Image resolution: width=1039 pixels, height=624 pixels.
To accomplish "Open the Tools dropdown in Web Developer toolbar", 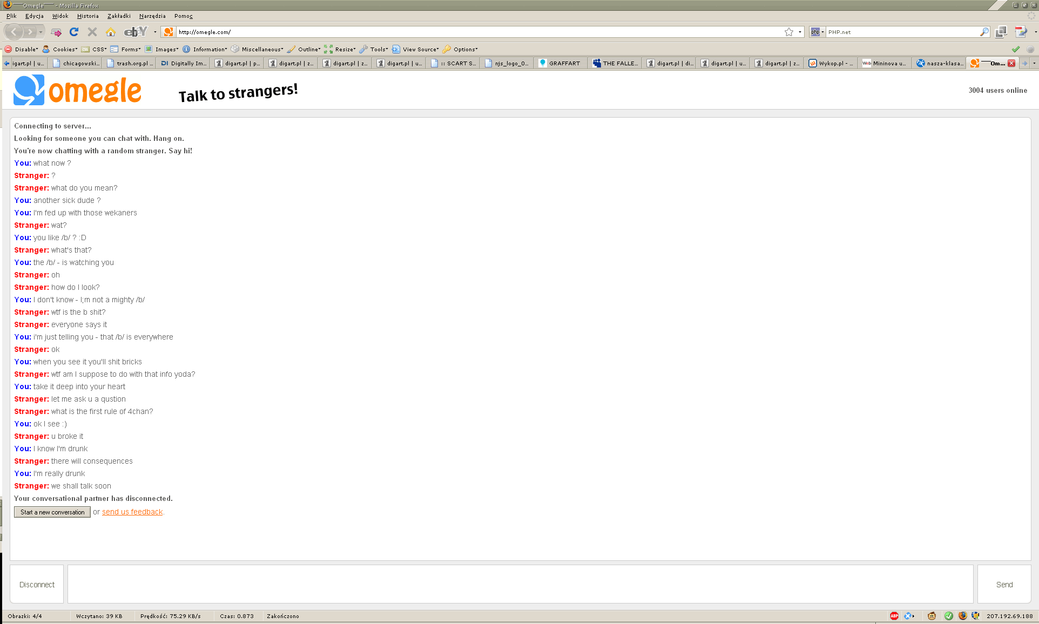I will click(x=374, y=49).
